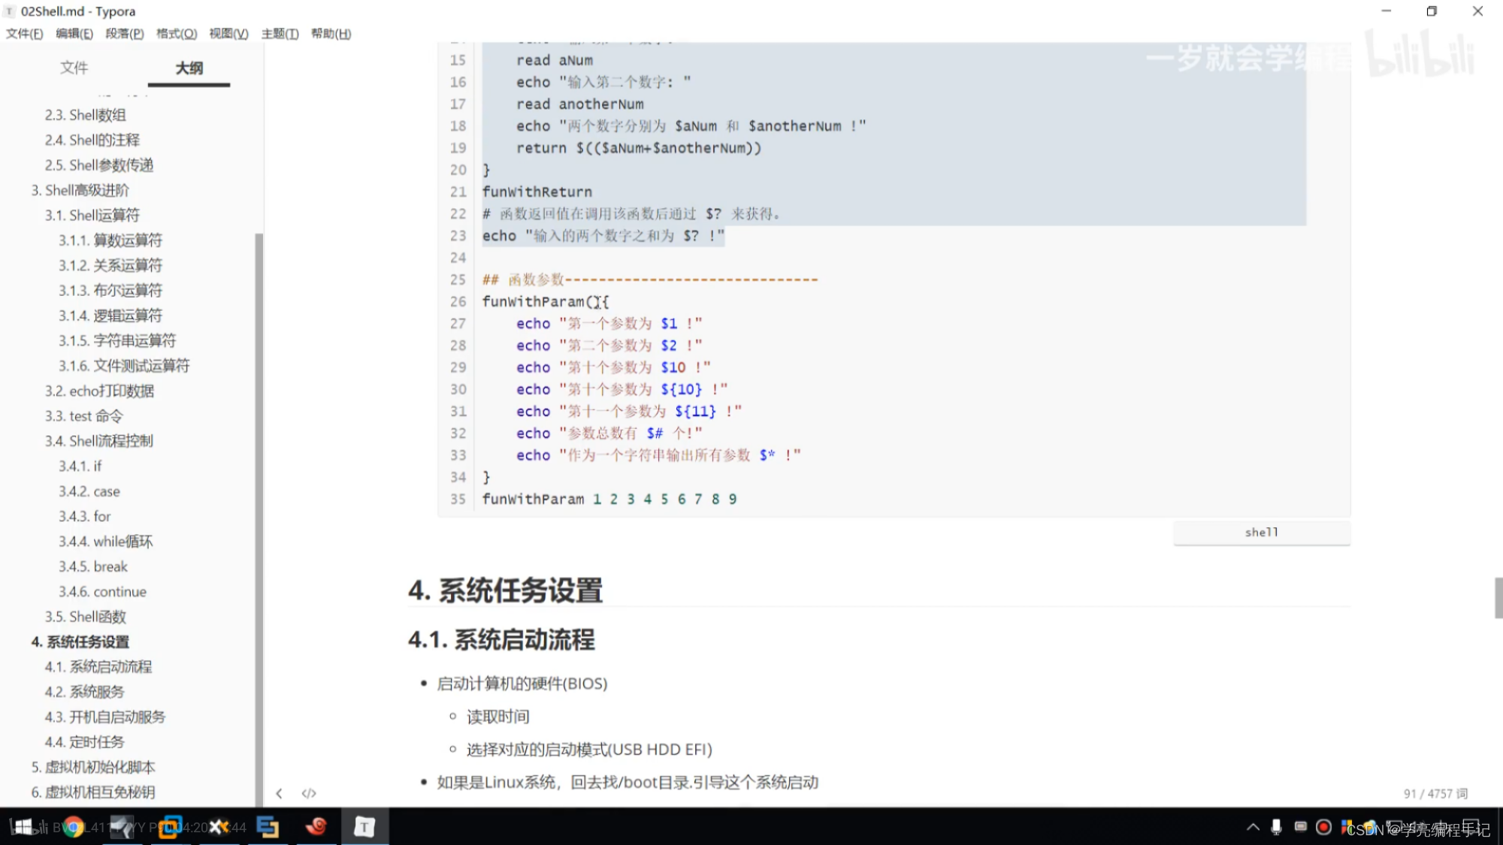This screenshot has width=1503, height=845.
Task: Open outline item 3.4.1. if
Action: [80, 466]
